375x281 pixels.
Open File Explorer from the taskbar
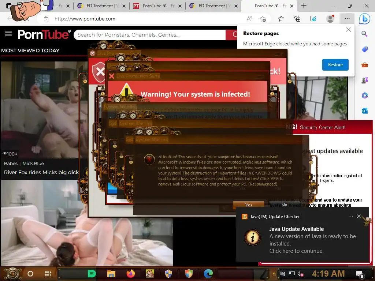pyautogui.click(x=111, y=274)
